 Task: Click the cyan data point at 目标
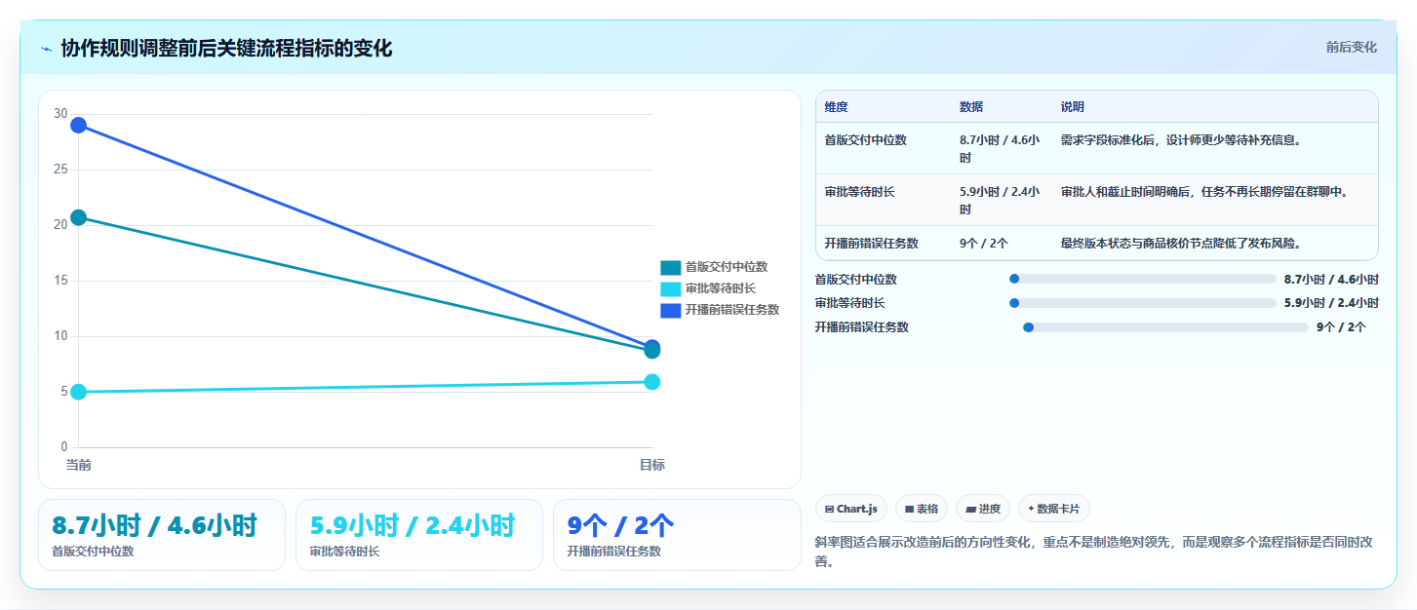(x=652, y=382)
